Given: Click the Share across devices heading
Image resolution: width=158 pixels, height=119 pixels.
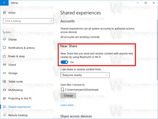Looking at the screenshot, I should (76, 116).
